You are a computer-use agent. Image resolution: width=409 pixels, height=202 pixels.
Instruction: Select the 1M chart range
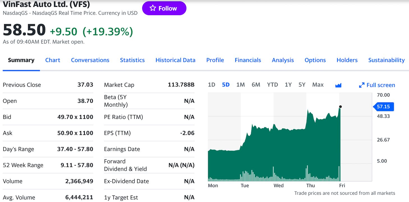[x=240, y=85]
